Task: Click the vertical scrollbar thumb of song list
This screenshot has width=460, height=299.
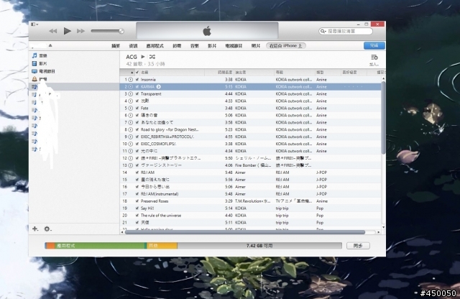Action: [x=383, y=117]
